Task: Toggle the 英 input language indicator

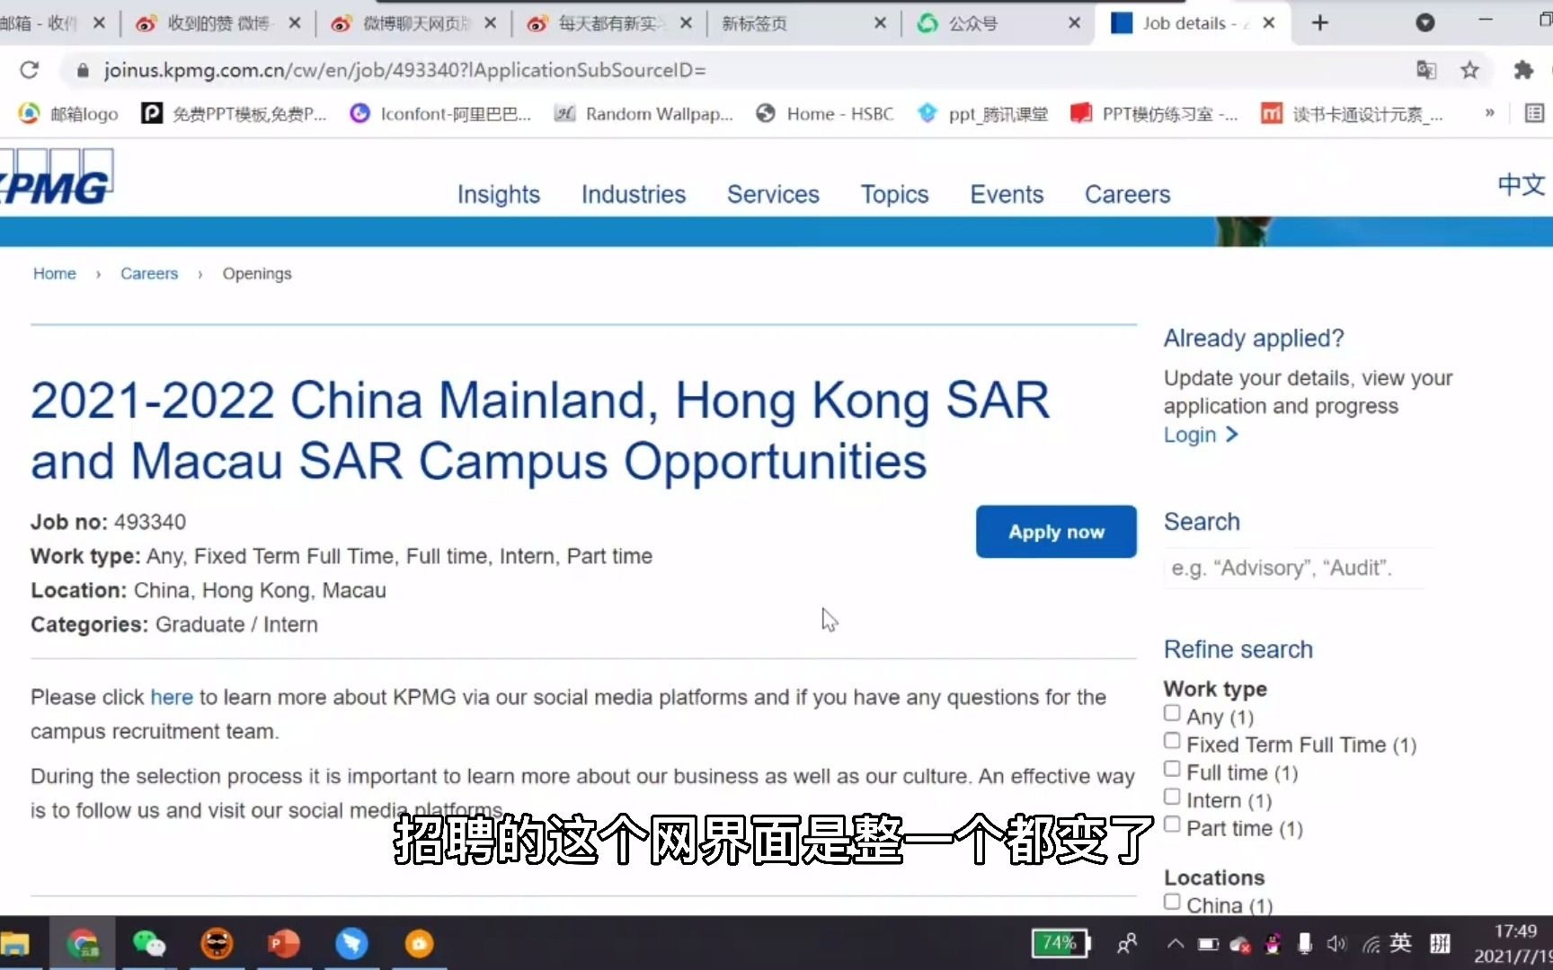Action: pos(1400,943)
